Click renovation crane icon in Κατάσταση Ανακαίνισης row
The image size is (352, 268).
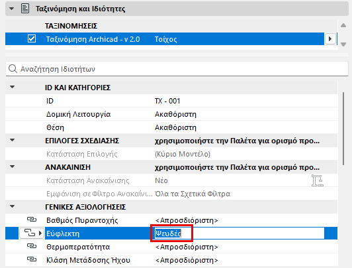pyautogui.click(x=318, y=180)
